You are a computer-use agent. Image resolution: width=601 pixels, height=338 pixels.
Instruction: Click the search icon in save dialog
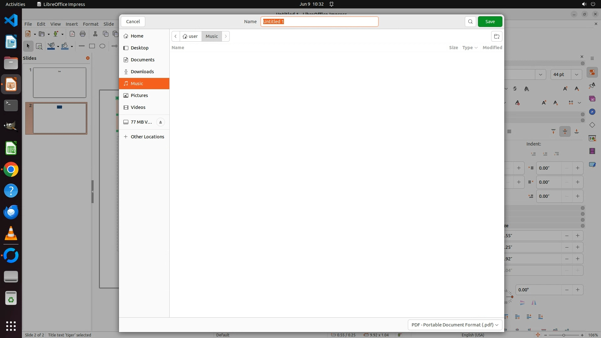tap(470, 22)
